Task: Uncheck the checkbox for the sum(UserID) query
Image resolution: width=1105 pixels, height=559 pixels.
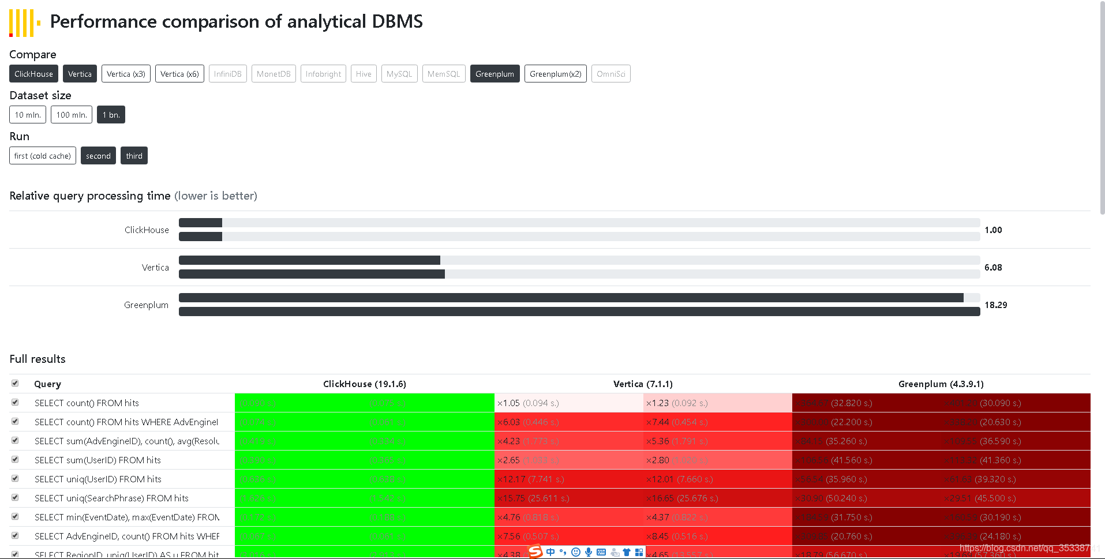Action: [15, 459]
